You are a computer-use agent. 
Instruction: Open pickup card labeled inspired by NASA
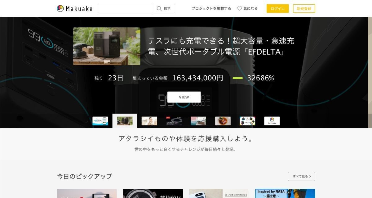tap(285, 193)
